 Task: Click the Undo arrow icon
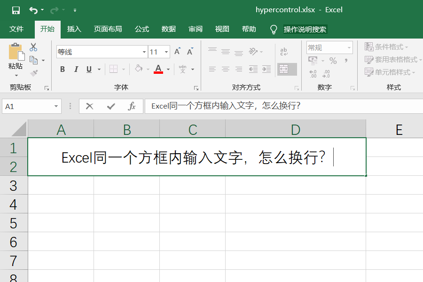point(33,10)
